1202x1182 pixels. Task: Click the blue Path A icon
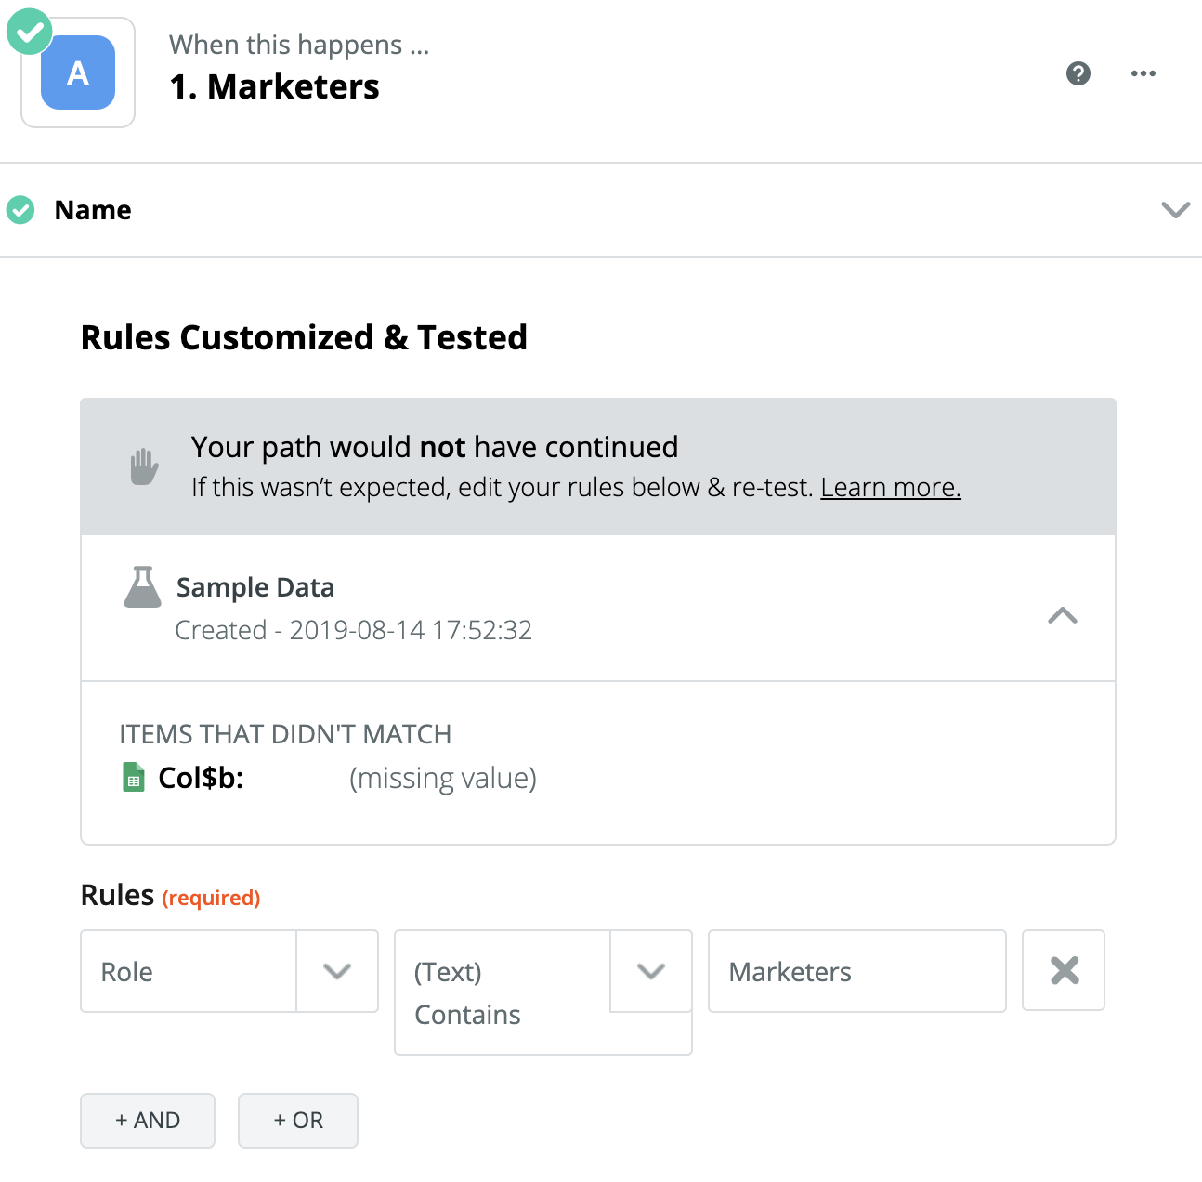point(78,73)
